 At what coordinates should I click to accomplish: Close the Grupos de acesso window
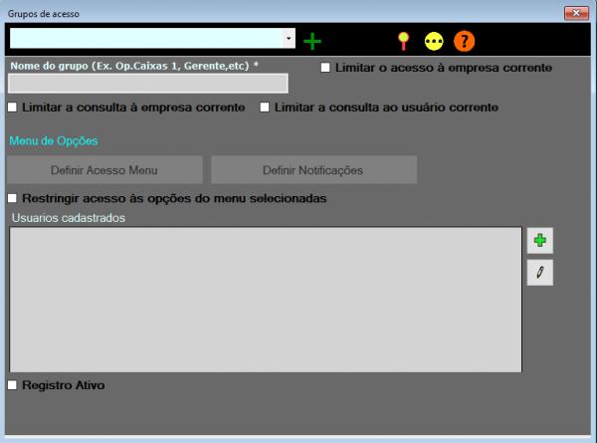574,13
